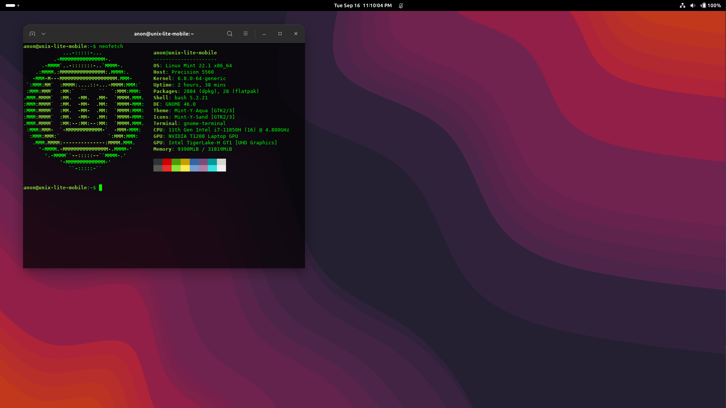Minimize the terminal window
The width and height of the screenshot is (726, 408).
coord(264,34)
